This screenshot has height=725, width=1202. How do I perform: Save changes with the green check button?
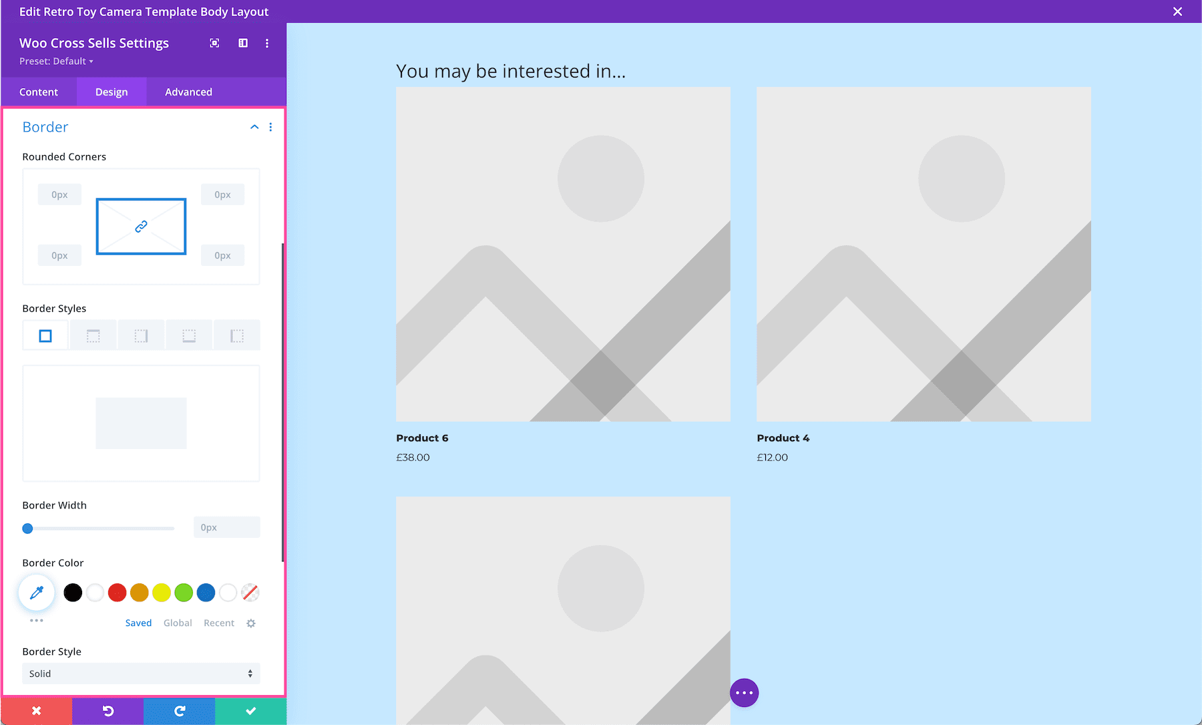pyautogui.click(x=250, y=710)
